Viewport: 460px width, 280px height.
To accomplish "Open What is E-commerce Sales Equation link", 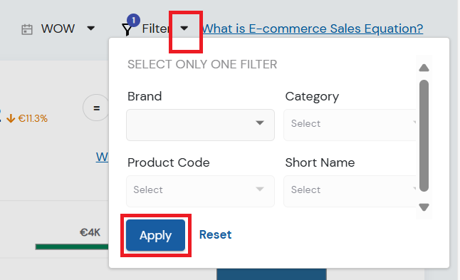I will coord(313,28).
